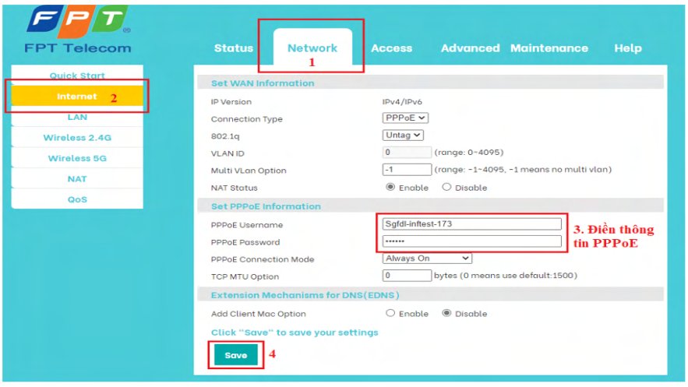Disable Add Client Mac Option
This screenshot has height=387, width=688.
click(446, 313)
